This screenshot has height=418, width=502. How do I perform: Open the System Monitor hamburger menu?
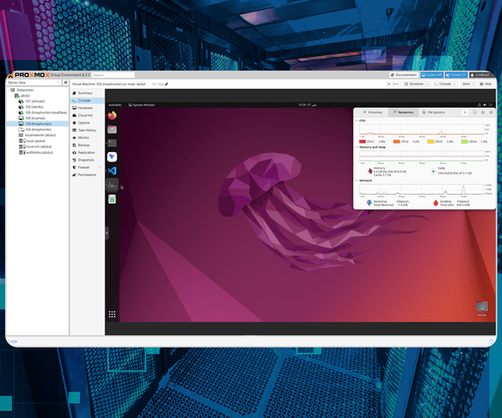click(465, 112)
